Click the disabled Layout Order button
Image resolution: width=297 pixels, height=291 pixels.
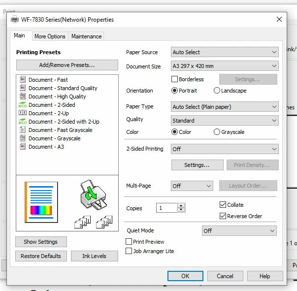(x=248, y=186)
